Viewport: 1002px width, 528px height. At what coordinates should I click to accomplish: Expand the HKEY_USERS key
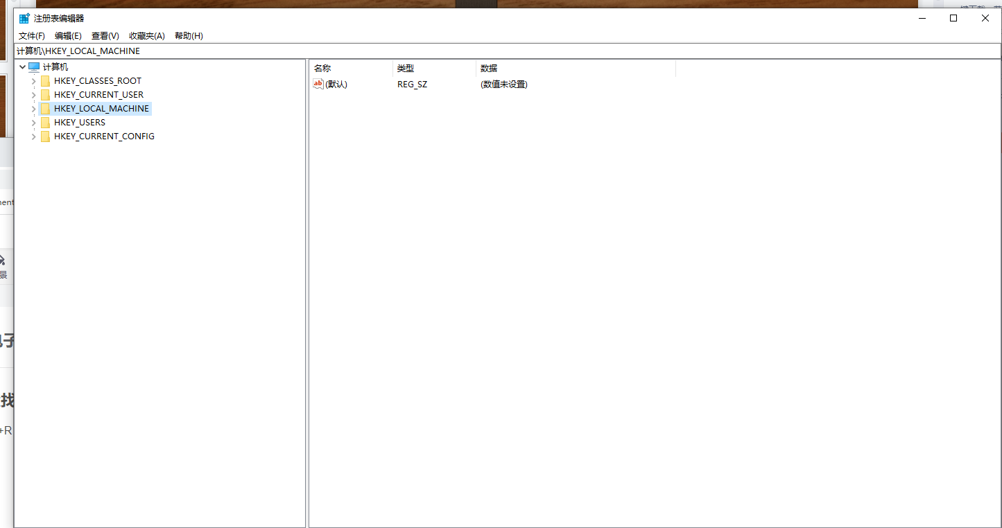(33, 123)
